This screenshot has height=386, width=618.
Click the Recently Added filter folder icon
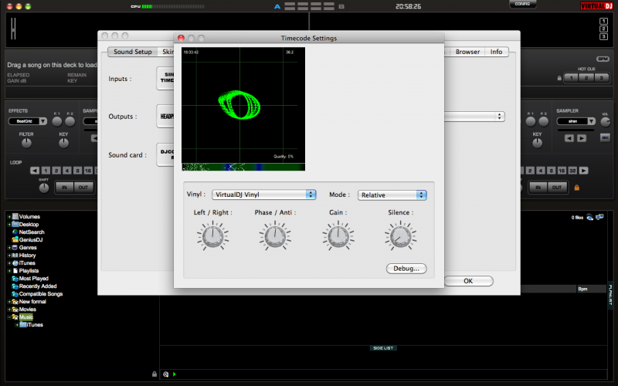point(15,286)
